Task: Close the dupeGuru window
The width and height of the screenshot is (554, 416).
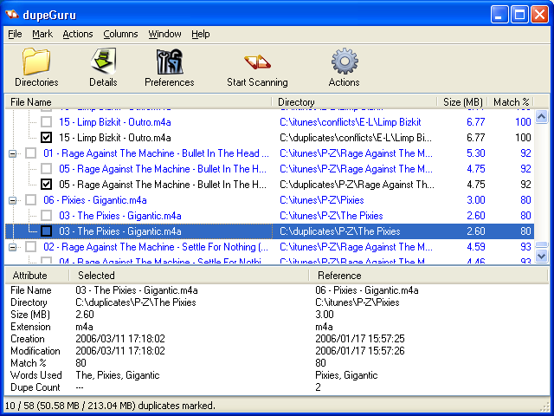Action: click(x=540, y=15)
